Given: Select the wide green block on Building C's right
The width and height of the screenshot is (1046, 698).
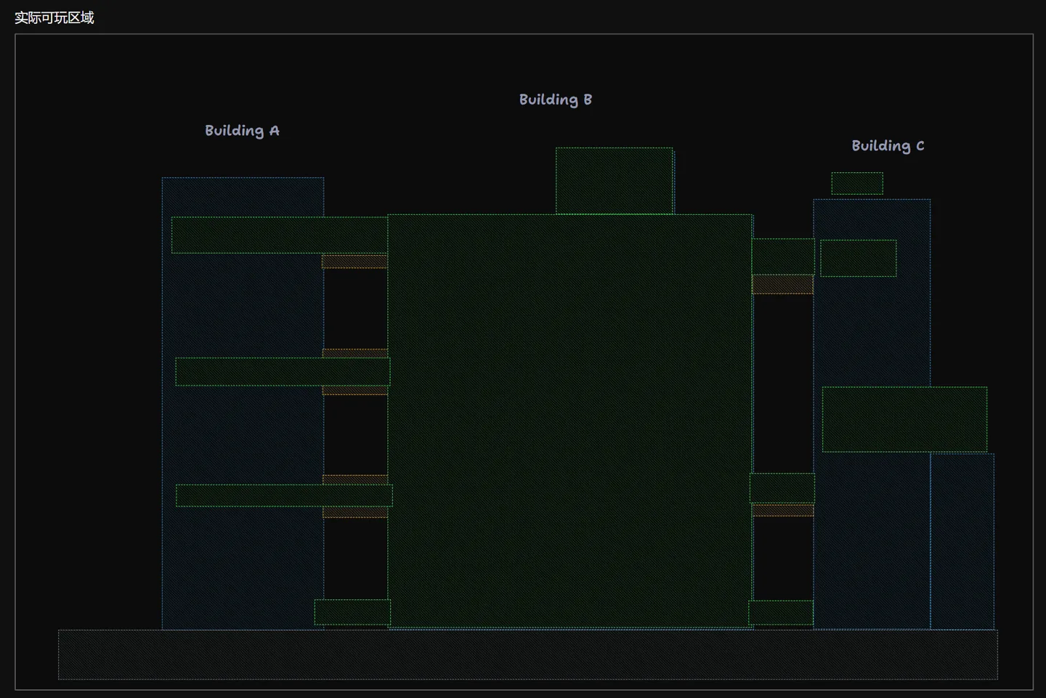Looking at the screenshot, I should 904,419.
